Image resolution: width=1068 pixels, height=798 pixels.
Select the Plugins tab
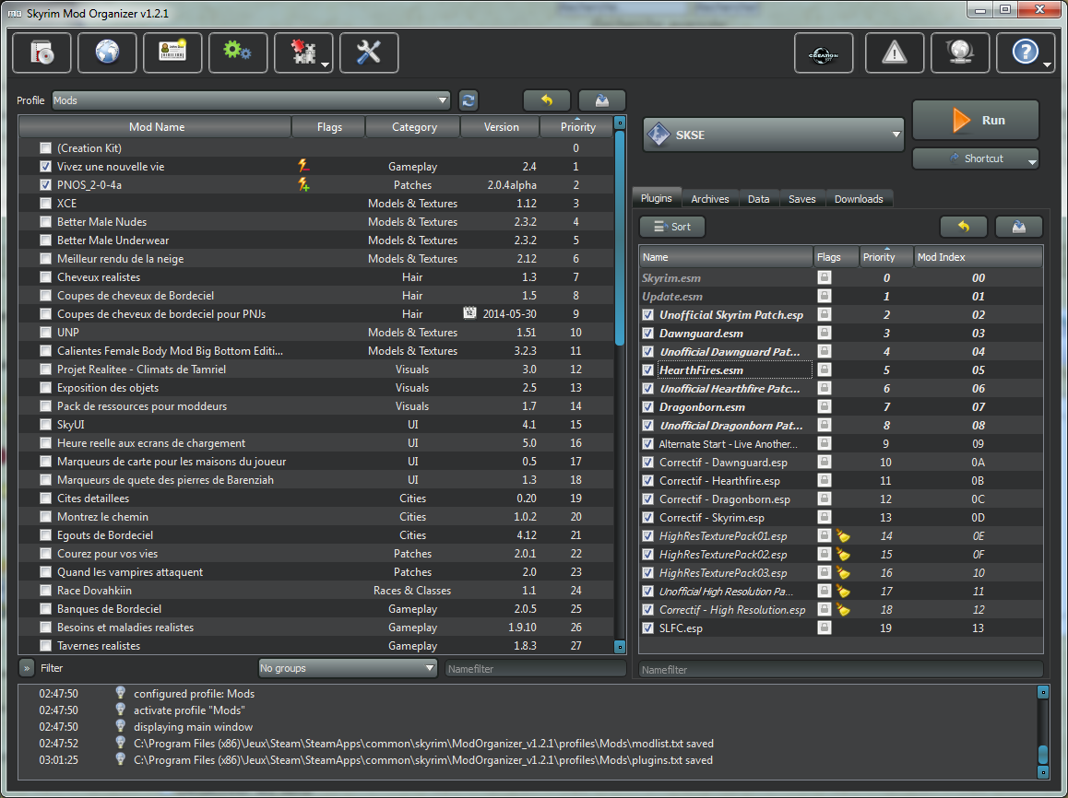tap(657, 197)
